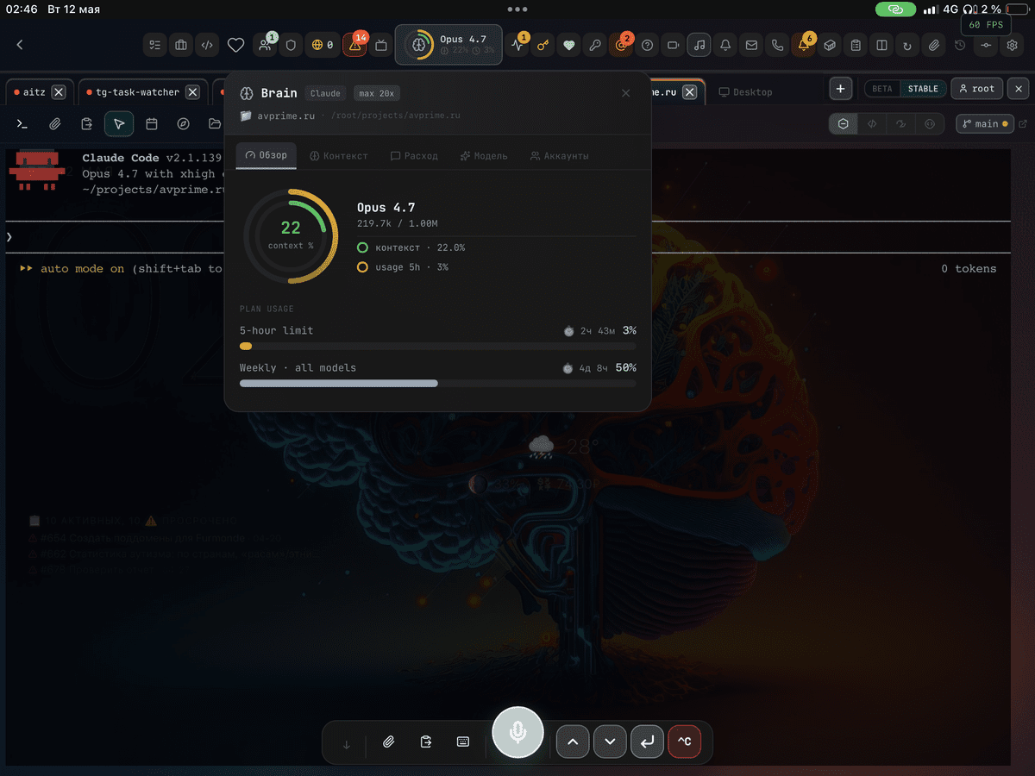The width and height of the screenshot is (1035, 776).
Task: Click the keyboard icon in bottom bar
Action: click(463, 742)
